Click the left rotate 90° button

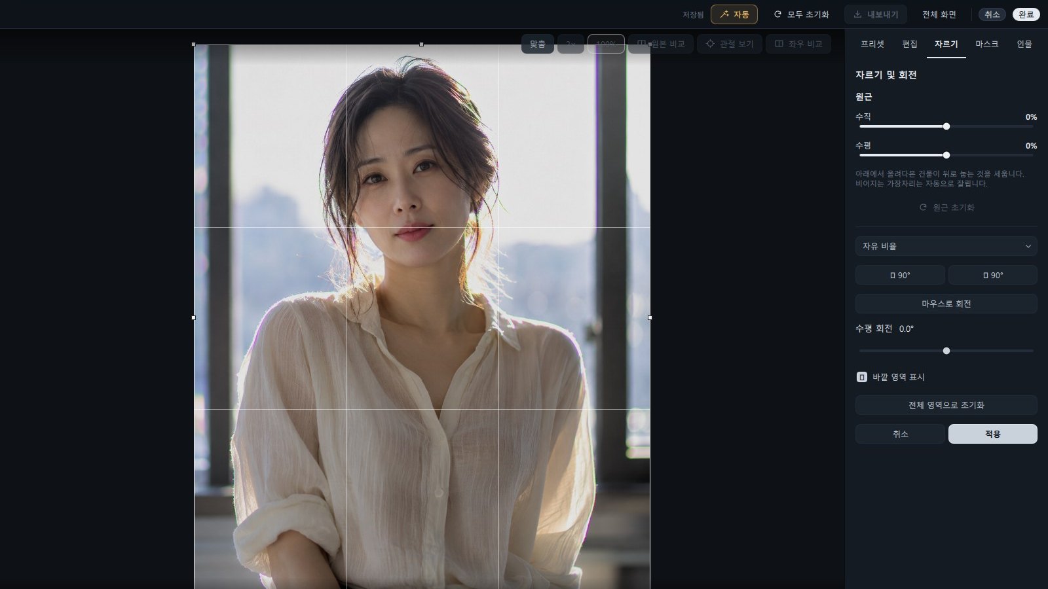[900, 275]
